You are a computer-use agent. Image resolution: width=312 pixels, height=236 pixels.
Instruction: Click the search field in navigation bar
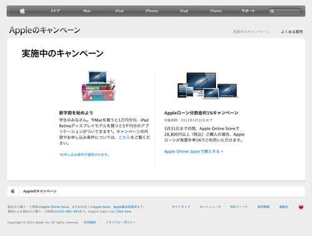(285, 11)
